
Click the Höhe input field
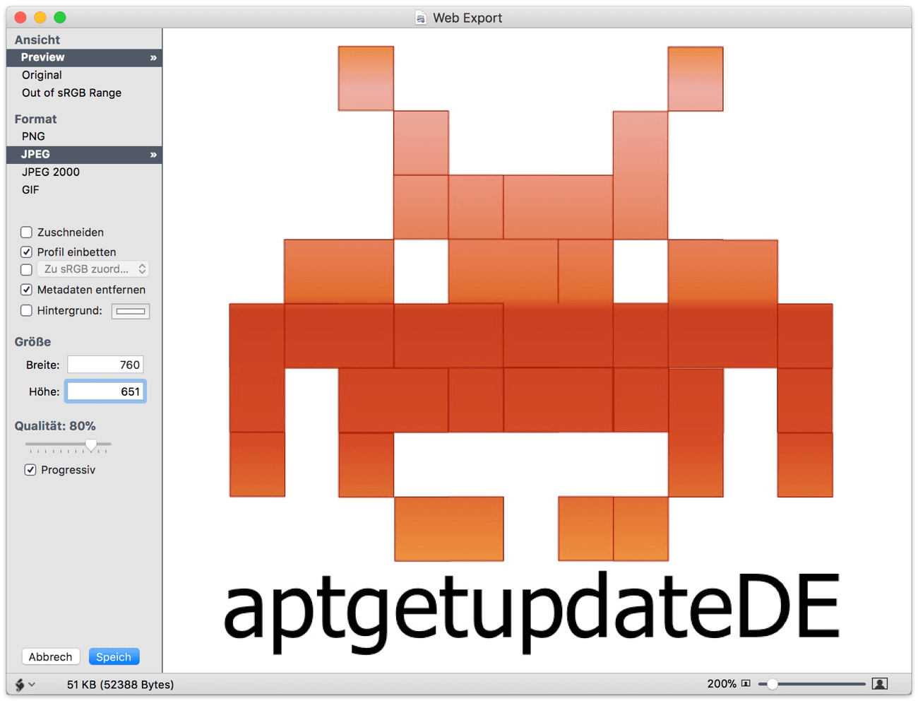pos(105,391)
